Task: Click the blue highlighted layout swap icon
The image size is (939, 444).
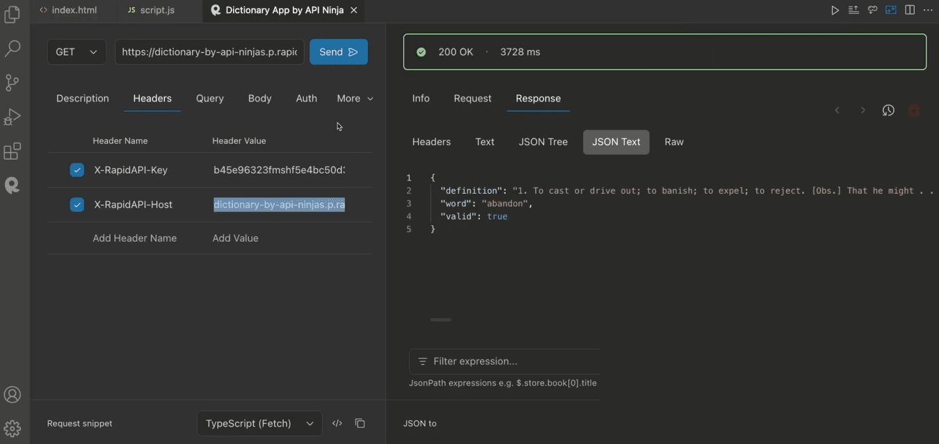Action: [891, 10]
